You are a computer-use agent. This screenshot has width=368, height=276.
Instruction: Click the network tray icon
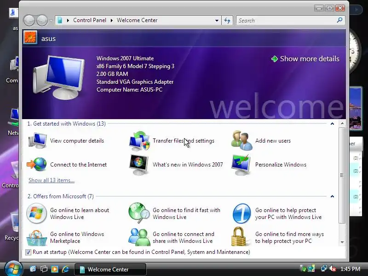(324, 269)
